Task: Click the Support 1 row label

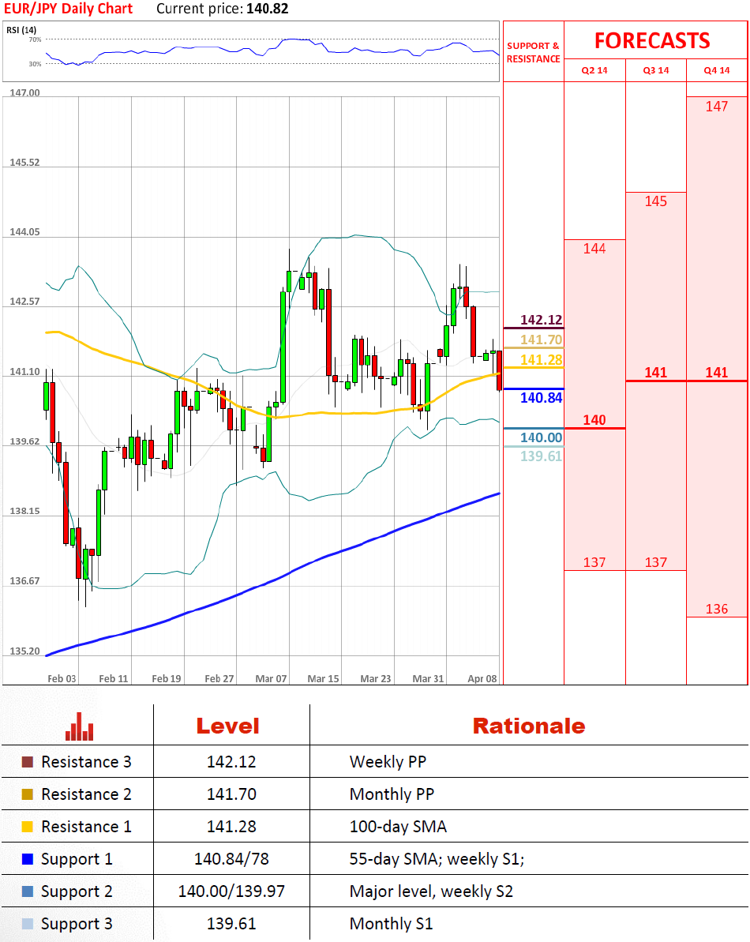Action: click(77, 859)
